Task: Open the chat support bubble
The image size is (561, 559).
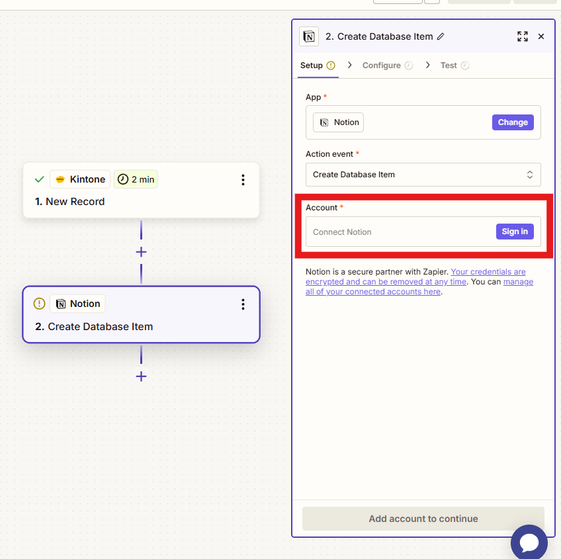Action: coord(529,542)
